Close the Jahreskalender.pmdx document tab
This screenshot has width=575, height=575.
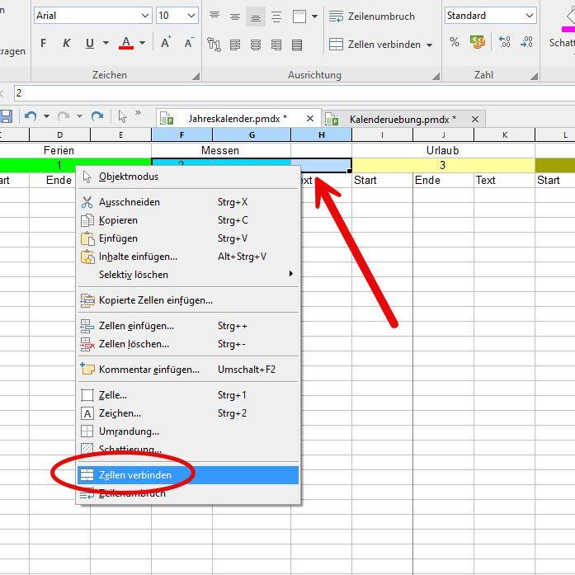tap(310, 119)
